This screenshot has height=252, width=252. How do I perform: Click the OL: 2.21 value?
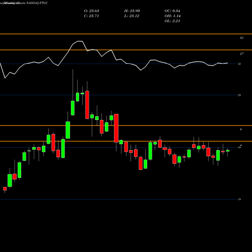(172, 21)
